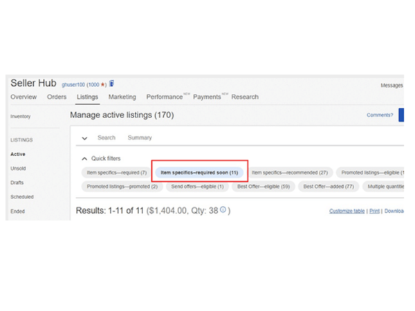Screen dimensions: 415x311
Task: Click the info icon next to Qty: 38
Action: point(223,209)
